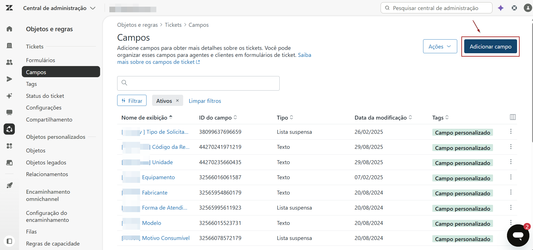The image size is (533, 250).
Task: Click the Zendesk logo icon
Action: click(9, 8)
